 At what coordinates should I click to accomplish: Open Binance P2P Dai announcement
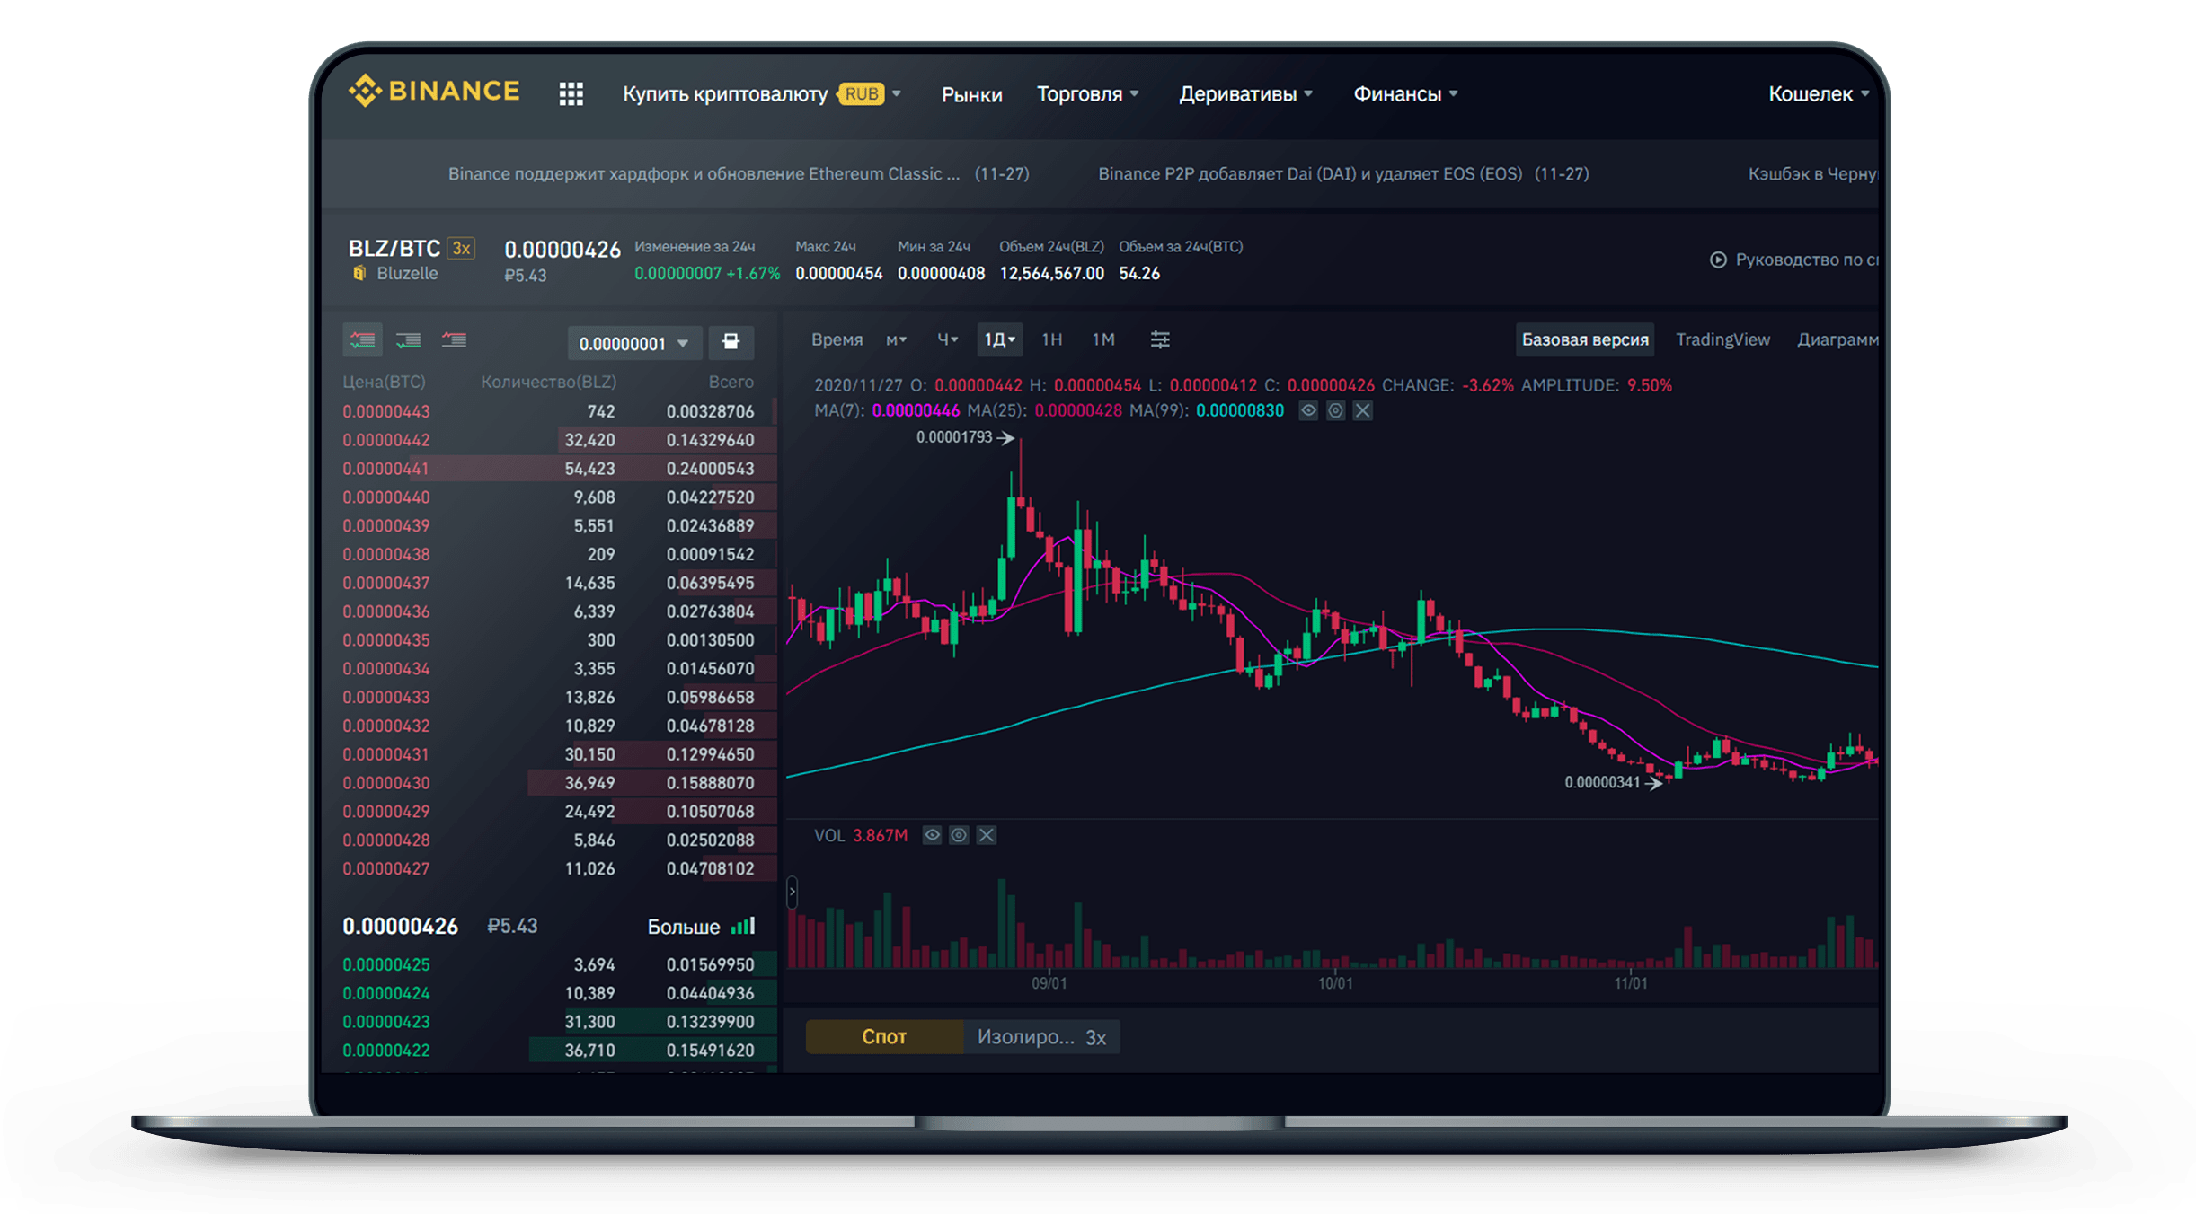(1343, 173)
